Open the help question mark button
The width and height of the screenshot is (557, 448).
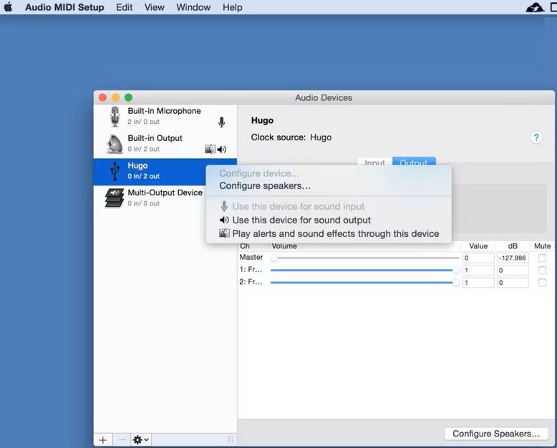(x=536, y=138)
